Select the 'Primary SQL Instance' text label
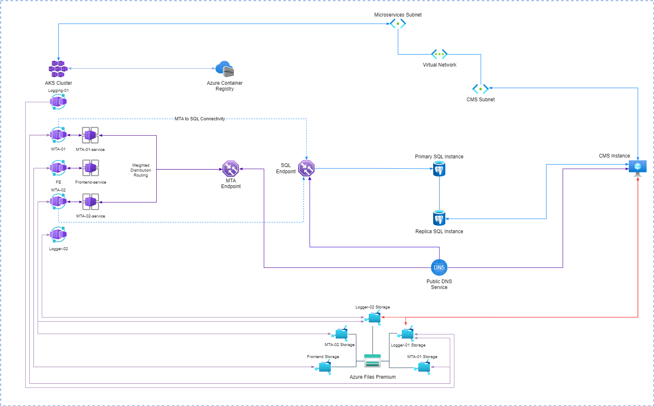Image resolution: width=654 pixels, height=406 pixels. click(x=439, y=157)
